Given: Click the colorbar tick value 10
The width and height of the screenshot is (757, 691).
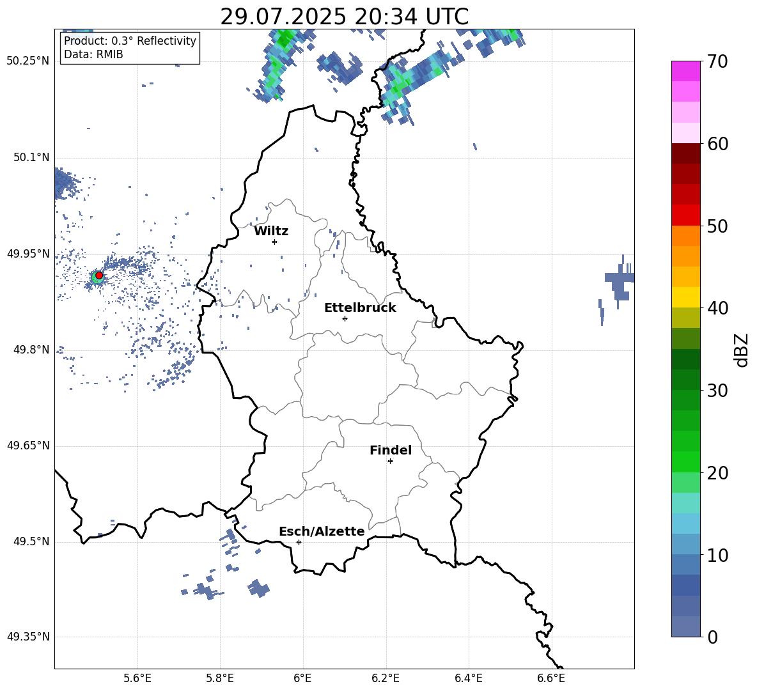Looking at the screenshot, I should [x=717, y=555].
